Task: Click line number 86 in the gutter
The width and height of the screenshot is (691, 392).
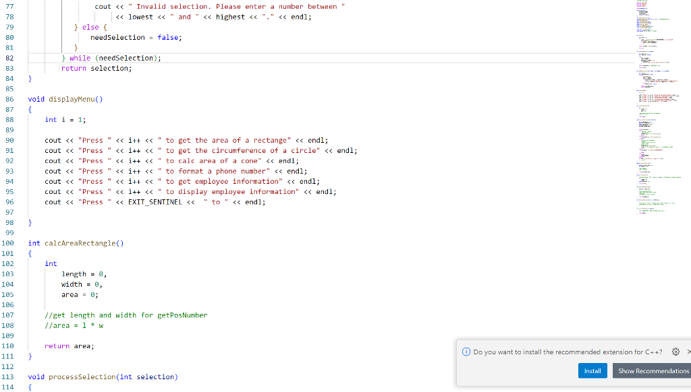Action: click(x=9, y=99)
